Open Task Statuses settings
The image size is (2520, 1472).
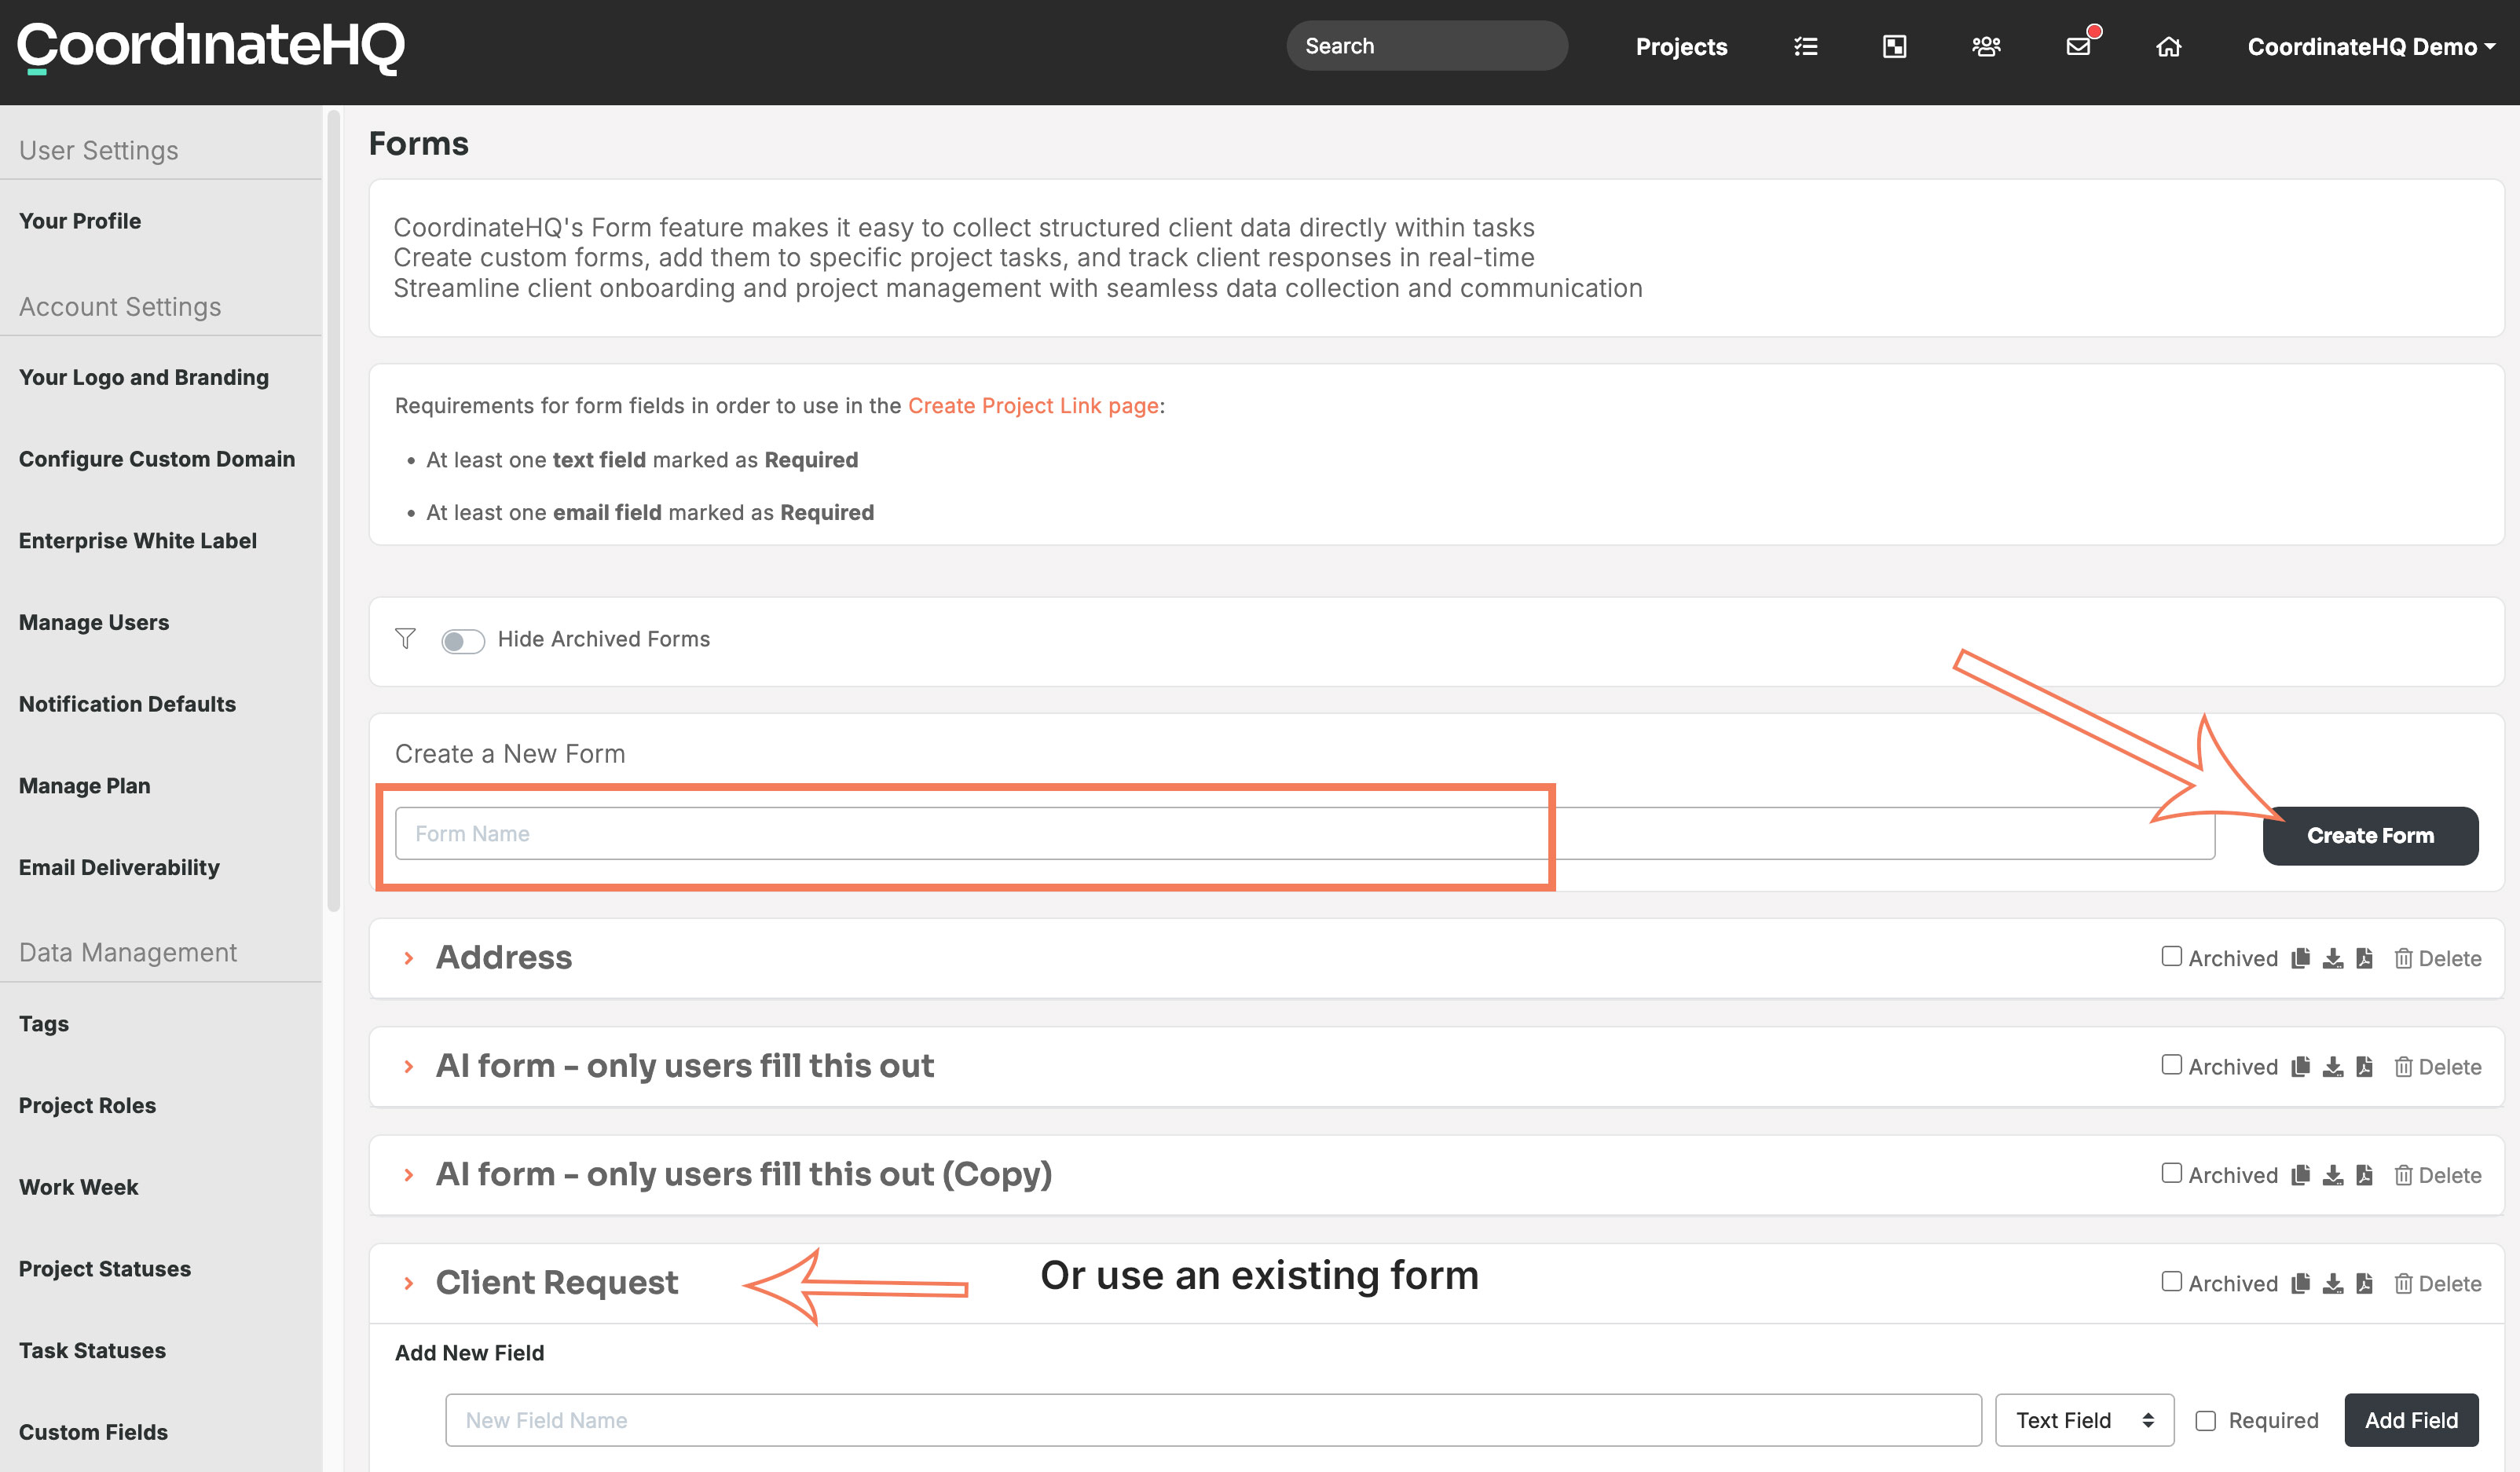pos(93,1350)
